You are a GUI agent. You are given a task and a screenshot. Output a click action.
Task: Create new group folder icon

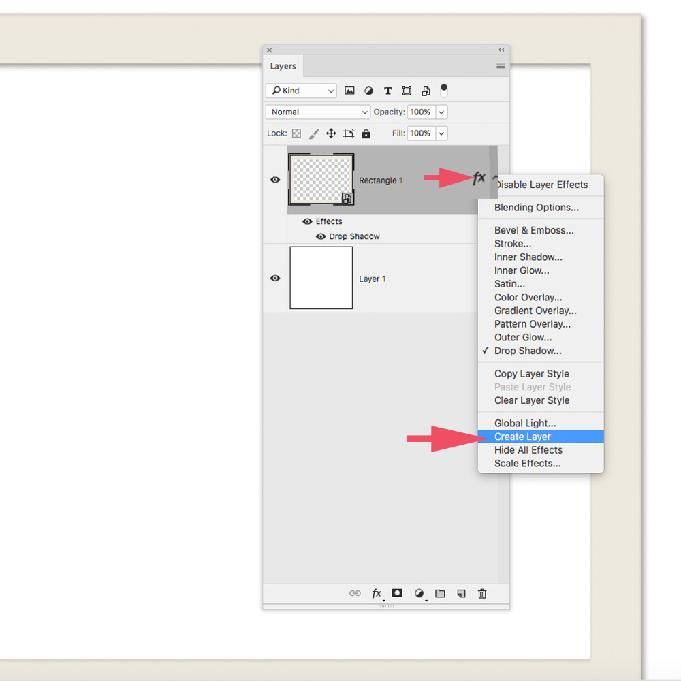coord(440,593)
